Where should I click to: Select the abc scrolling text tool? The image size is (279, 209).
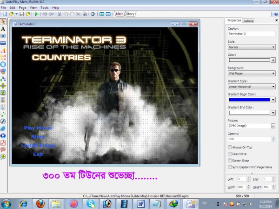pyautogui.click(x=3, y=79)
